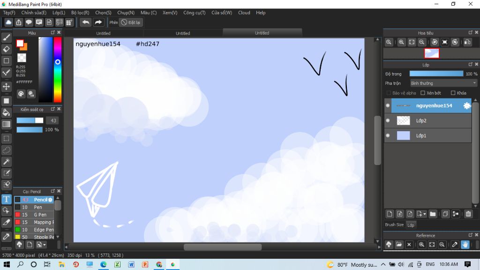Toggle the Bảo vệ alpha checkbox
This screenshot has height=270, width=480.
pyautogui.click(x=389, y=93)
